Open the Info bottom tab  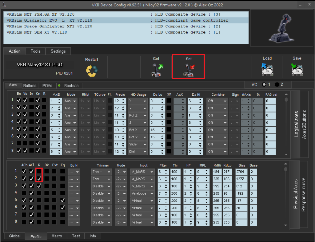click(93, 236)
